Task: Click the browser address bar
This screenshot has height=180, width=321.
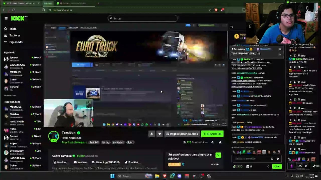Action: coord(128,10)
